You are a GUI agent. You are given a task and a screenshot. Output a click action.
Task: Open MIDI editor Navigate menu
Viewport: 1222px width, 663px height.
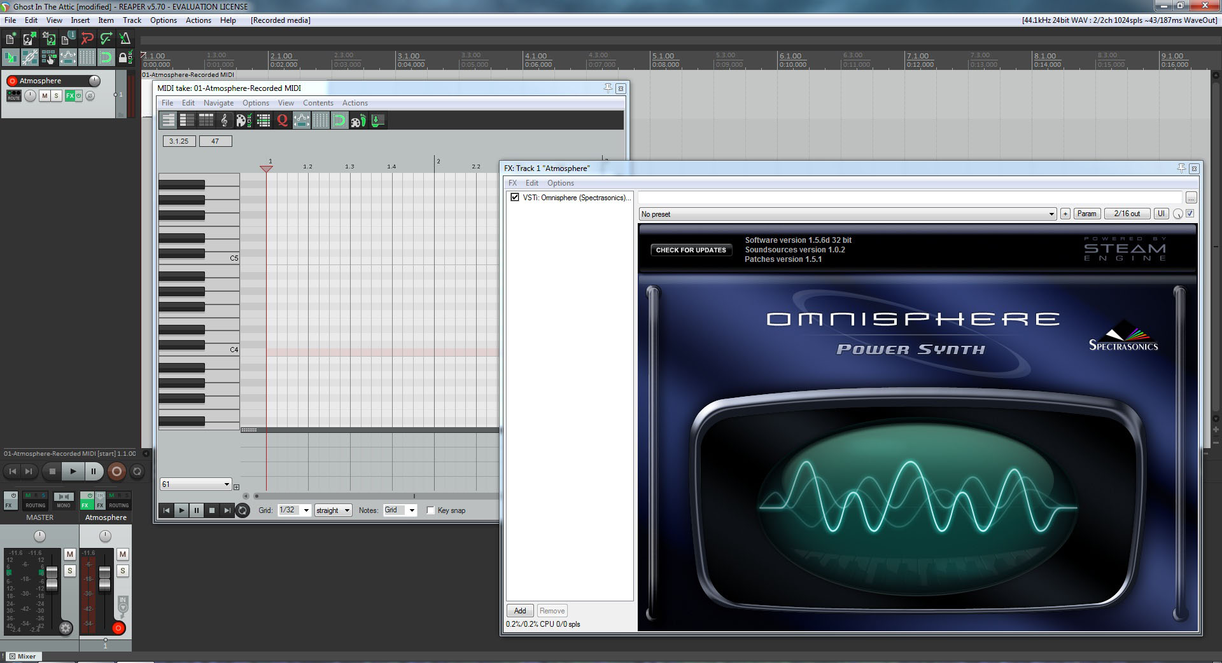(218, 103)
